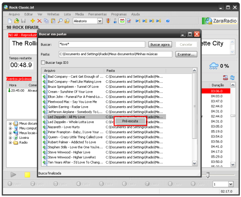
Task: Click the red level meter toolbar icon
Action: coord(108,21)
